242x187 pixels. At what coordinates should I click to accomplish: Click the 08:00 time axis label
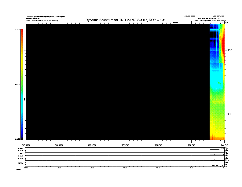pyautogui.click(x=92, y=145)
